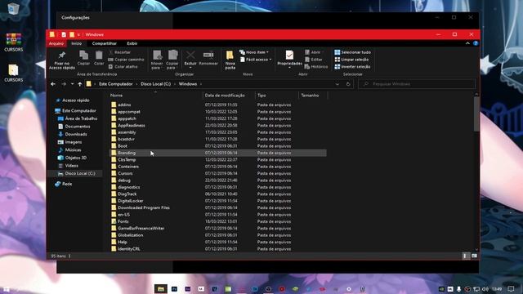Open the CURSORS archive on desktop
523x294 pixels.
(x=14, y=42)
